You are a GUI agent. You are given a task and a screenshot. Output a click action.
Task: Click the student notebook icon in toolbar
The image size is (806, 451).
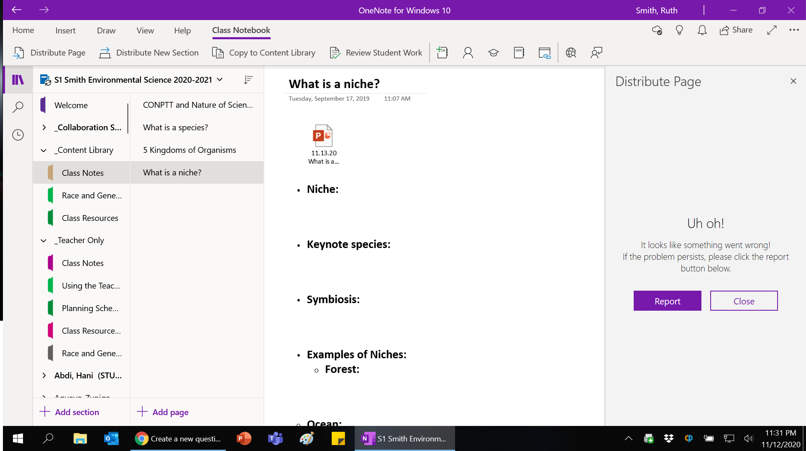pyautogui.click(x=518, y=52)
